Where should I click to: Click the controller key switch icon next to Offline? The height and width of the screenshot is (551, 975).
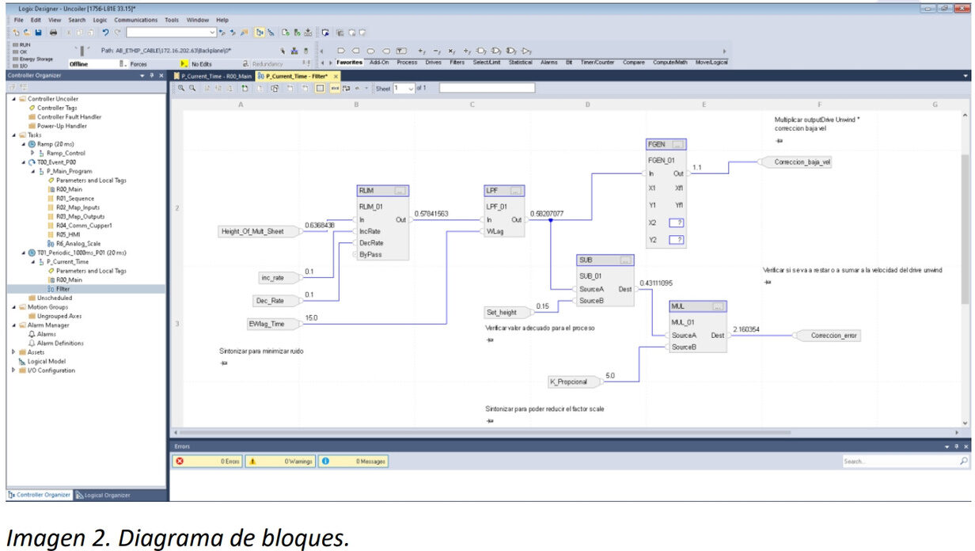pos(83,51)
